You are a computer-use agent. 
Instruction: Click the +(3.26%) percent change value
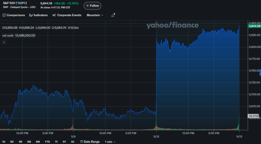(73, 3)
